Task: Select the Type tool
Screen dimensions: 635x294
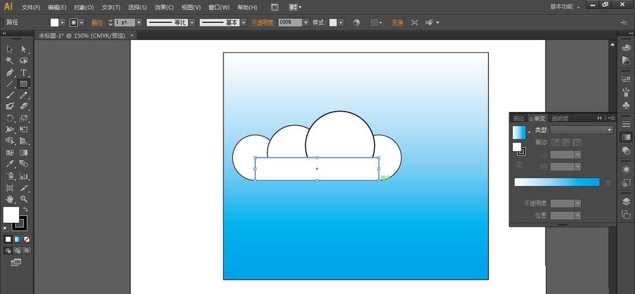Action: coord(24,72)
